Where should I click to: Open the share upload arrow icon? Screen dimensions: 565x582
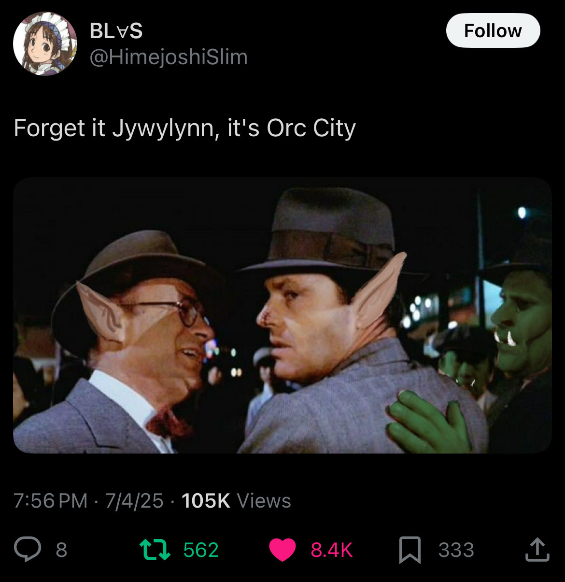point(537,550)
